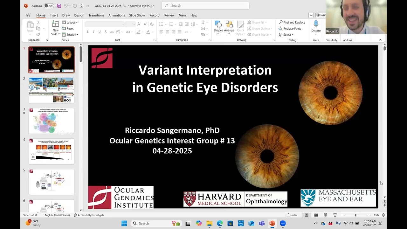This screenshot has height=229, width=407.
Task: Click the font color A swatch
Action: tap(148, 32)
